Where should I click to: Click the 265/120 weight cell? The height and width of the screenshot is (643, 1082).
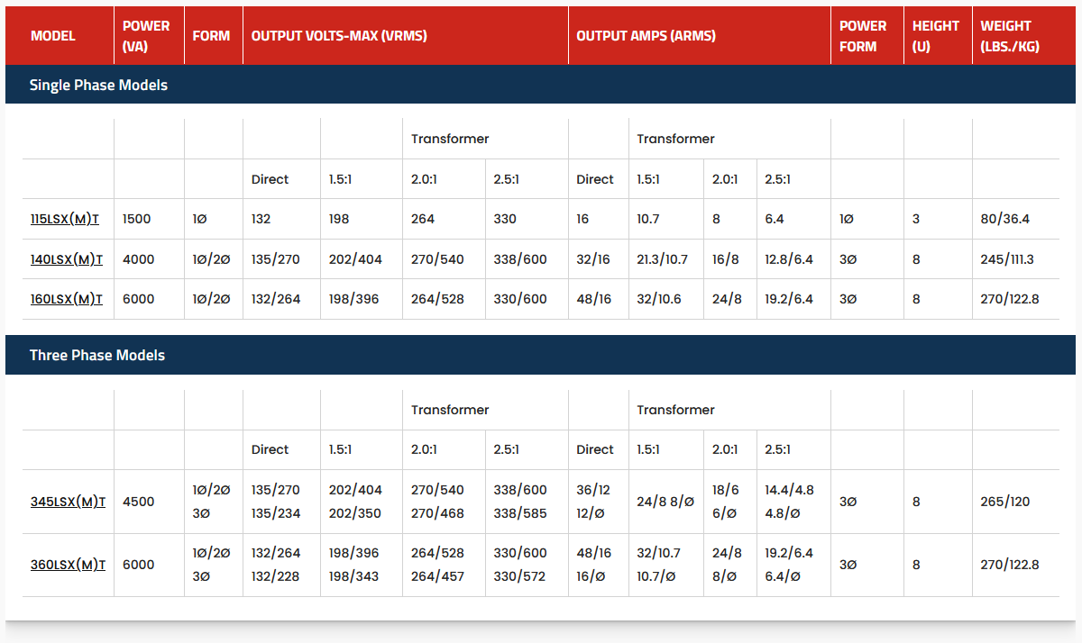coord(1004,502)
